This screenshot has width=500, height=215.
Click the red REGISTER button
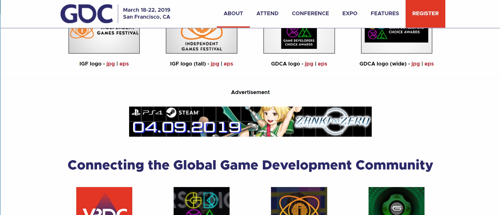point(425,14)
